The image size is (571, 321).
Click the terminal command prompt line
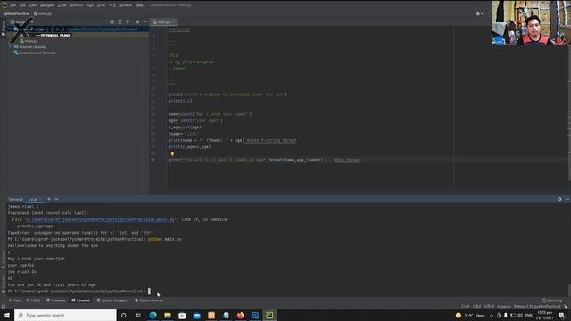[x=79, y=292]
